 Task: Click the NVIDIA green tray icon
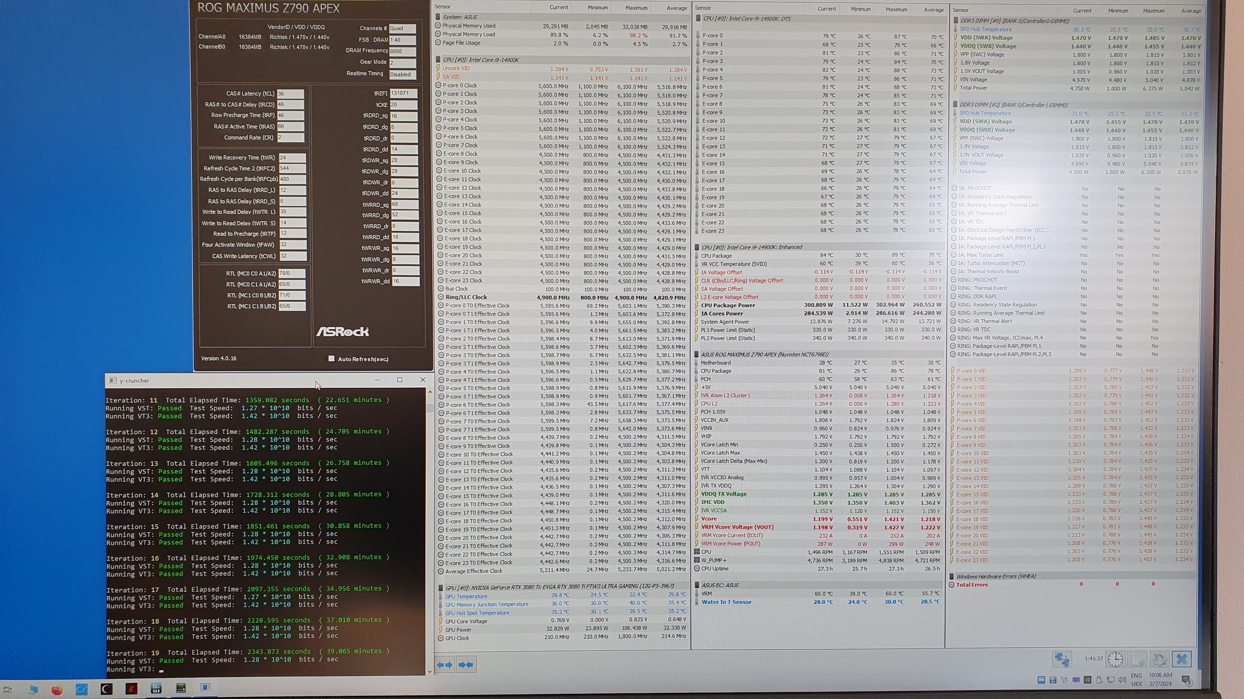pos(1088,680)
